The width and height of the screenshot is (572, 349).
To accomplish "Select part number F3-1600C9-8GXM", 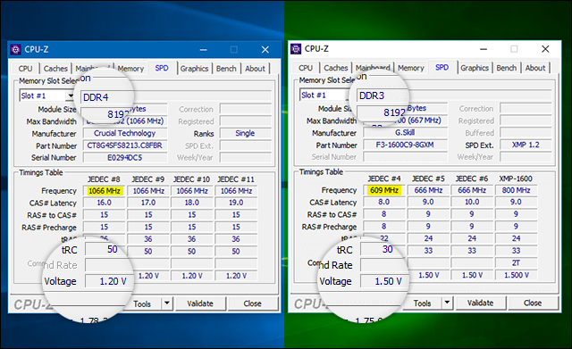I will [x=405, y=145].
